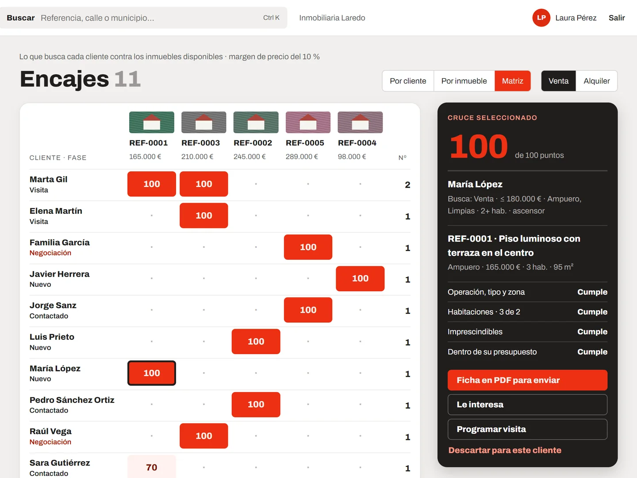Viewport: 637px width, 478px height.
Task: Select Marta Gil's 100 match for REF-0003
Action: pos(204,184)
